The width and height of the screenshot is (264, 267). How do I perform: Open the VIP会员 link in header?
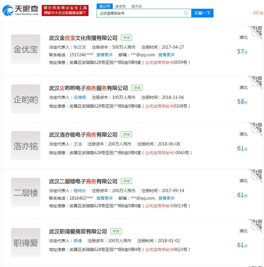(258, 13)
